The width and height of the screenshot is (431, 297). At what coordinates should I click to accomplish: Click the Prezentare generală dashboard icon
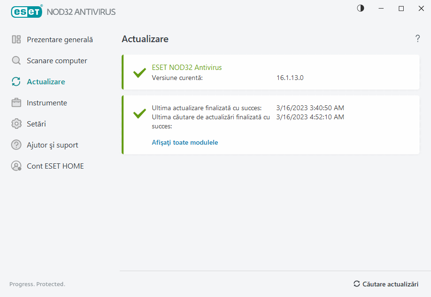point(16,40)
